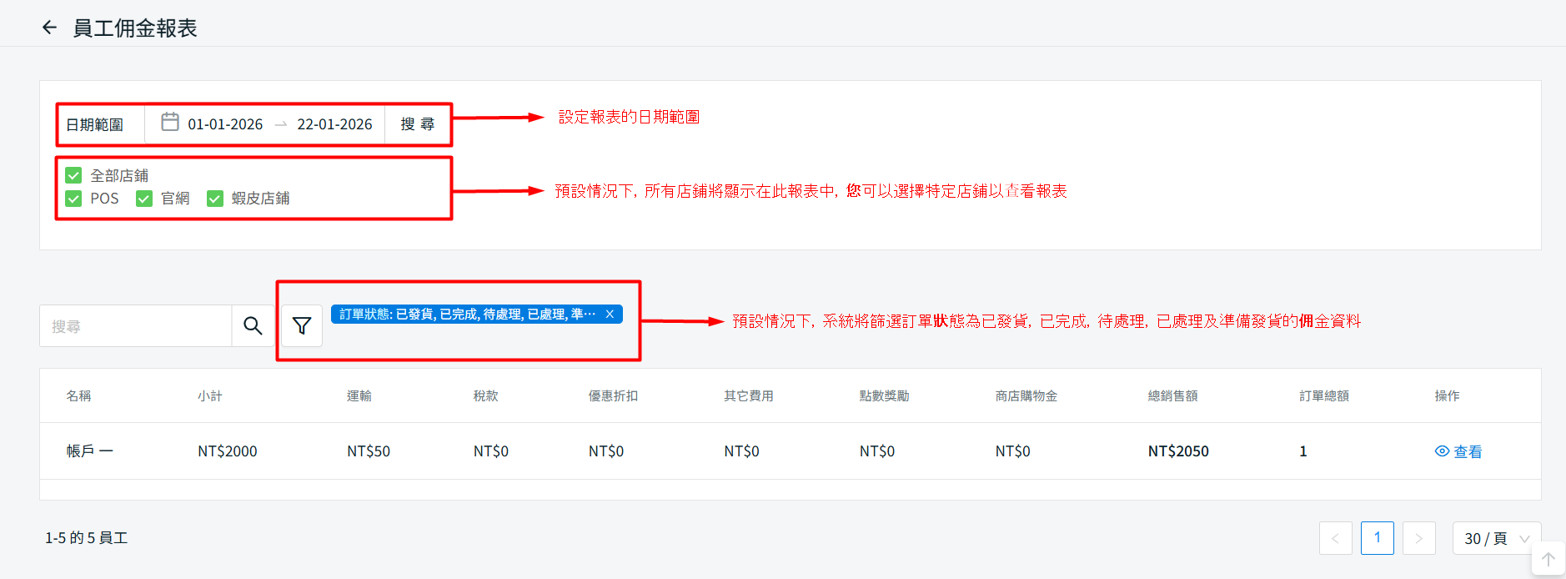Uncheck the 全部店鋪 checkbox
The height and width of the screenshot is (579, 1566).
click(x=73, y=175)
